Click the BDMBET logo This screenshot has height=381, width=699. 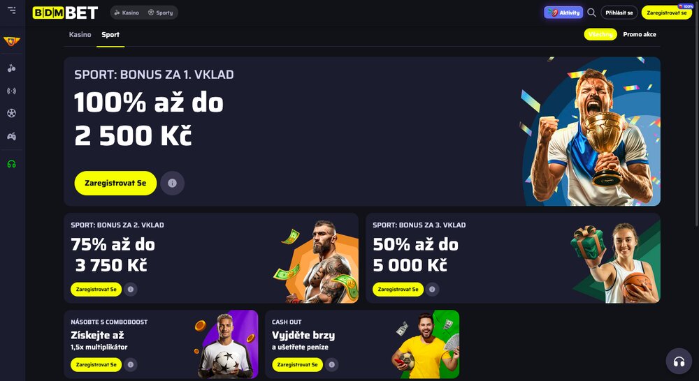(65, 13)
